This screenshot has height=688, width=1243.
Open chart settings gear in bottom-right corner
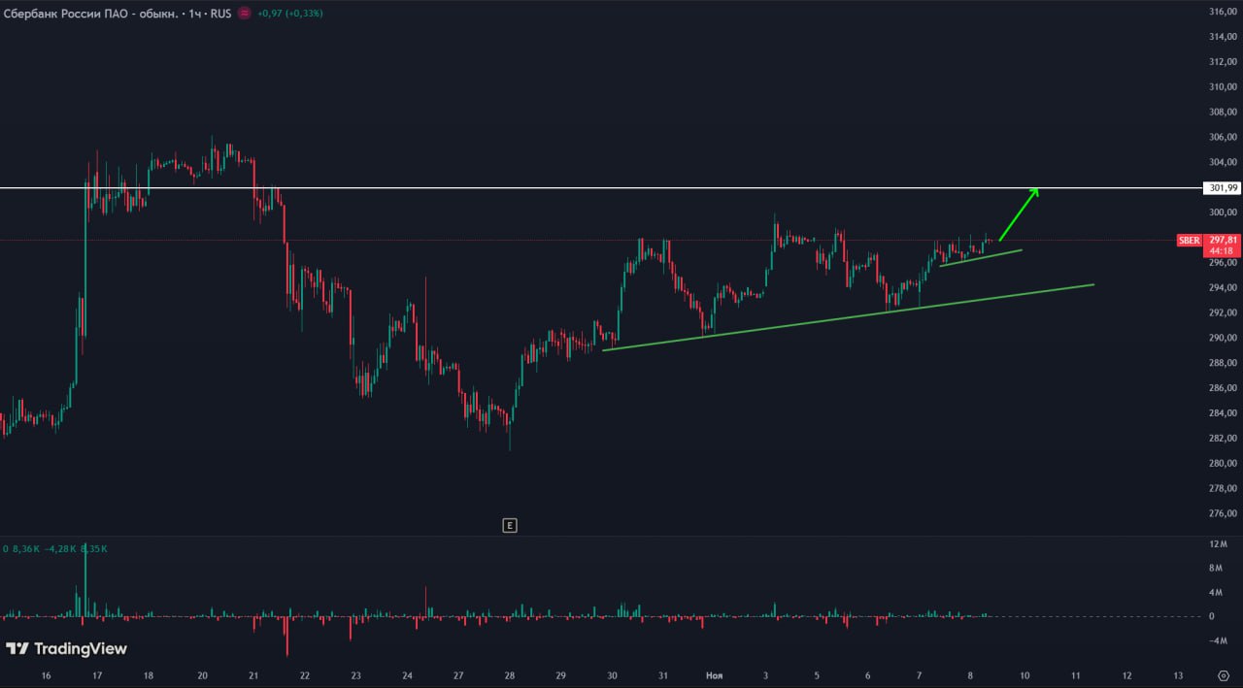[x=1223, y=675]
